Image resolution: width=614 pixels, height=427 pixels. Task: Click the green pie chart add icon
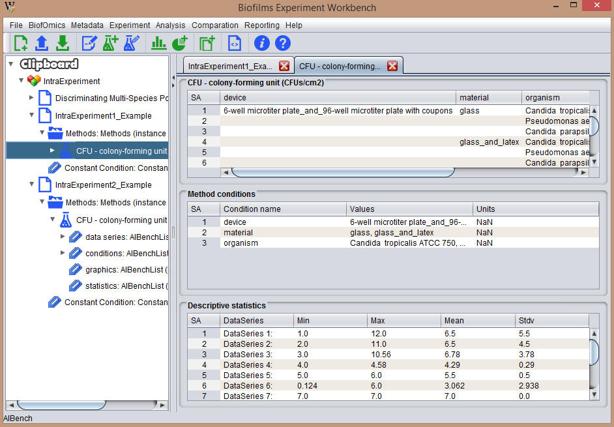[x=180, y=43]
